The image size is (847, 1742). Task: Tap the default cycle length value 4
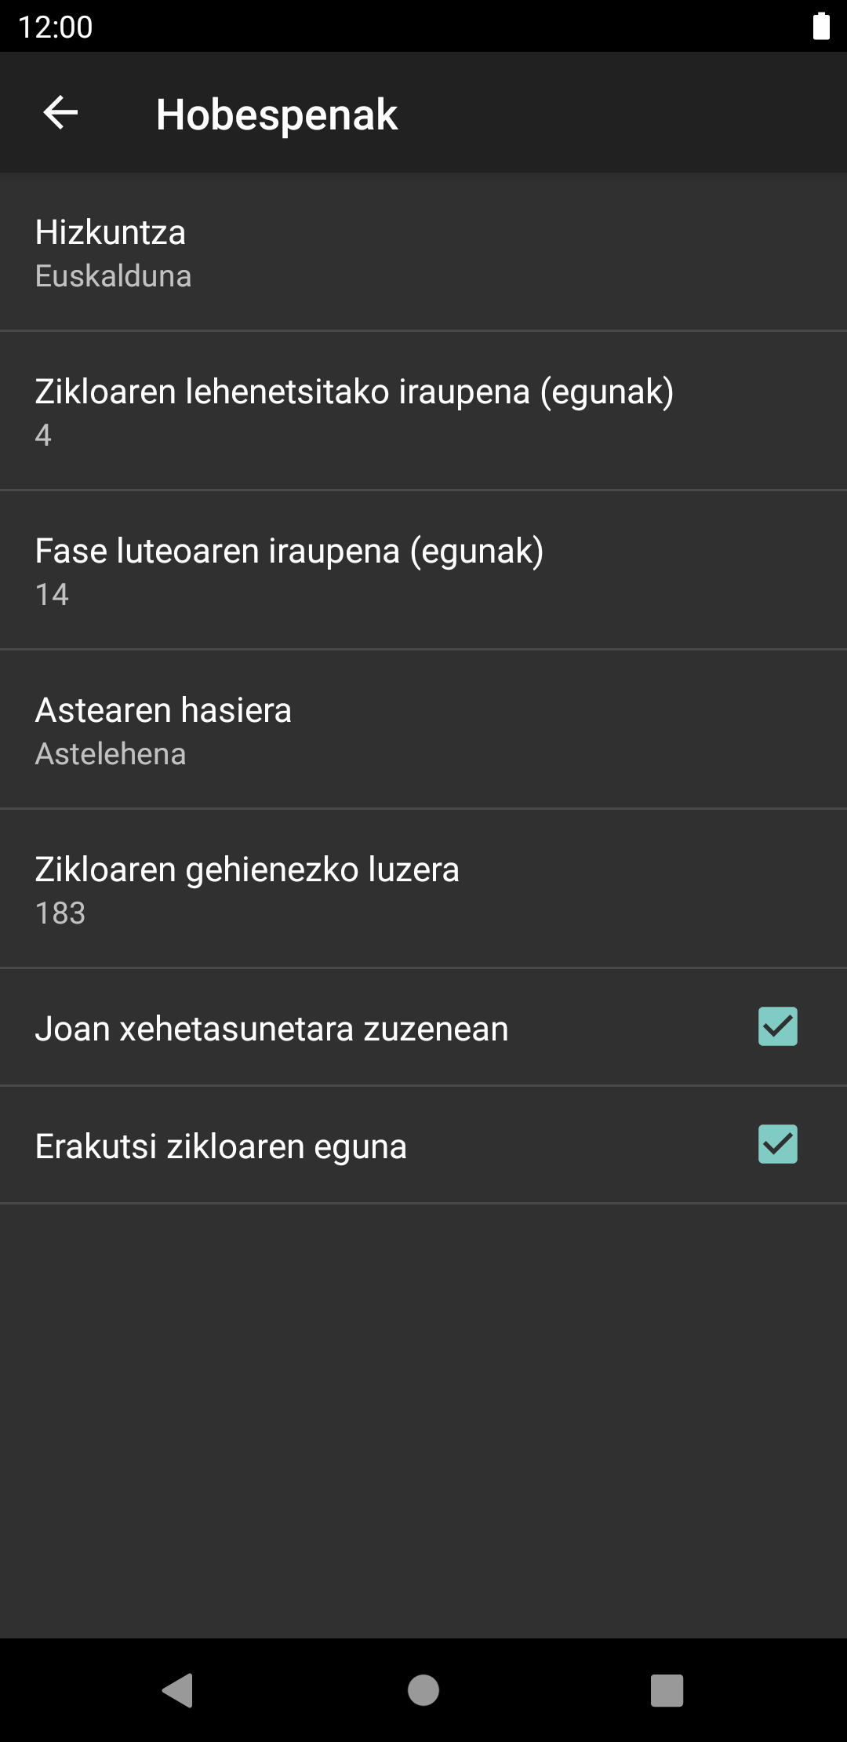pyautogui.click(x=43, y=435)
